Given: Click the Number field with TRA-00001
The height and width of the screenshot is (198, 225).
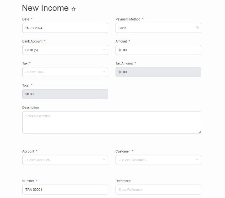Looking at the screenshot, I should coord(65,189).
